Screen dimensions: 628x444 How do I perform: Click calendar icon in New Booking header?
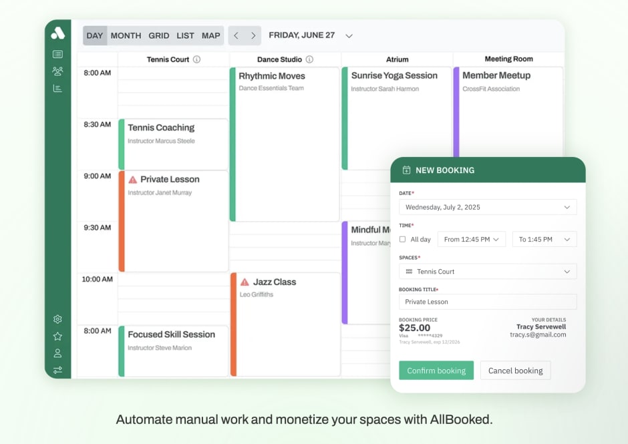pos(406,170)
